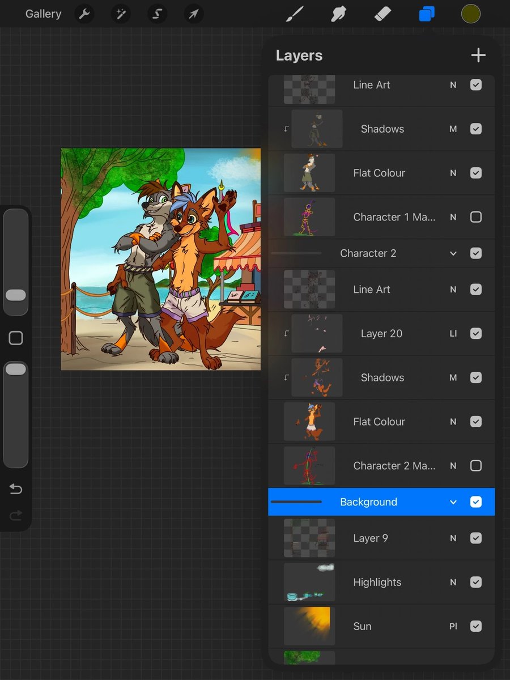
Task: Show the Character 2 Mask layer
Action: click(x=476, y=466)
